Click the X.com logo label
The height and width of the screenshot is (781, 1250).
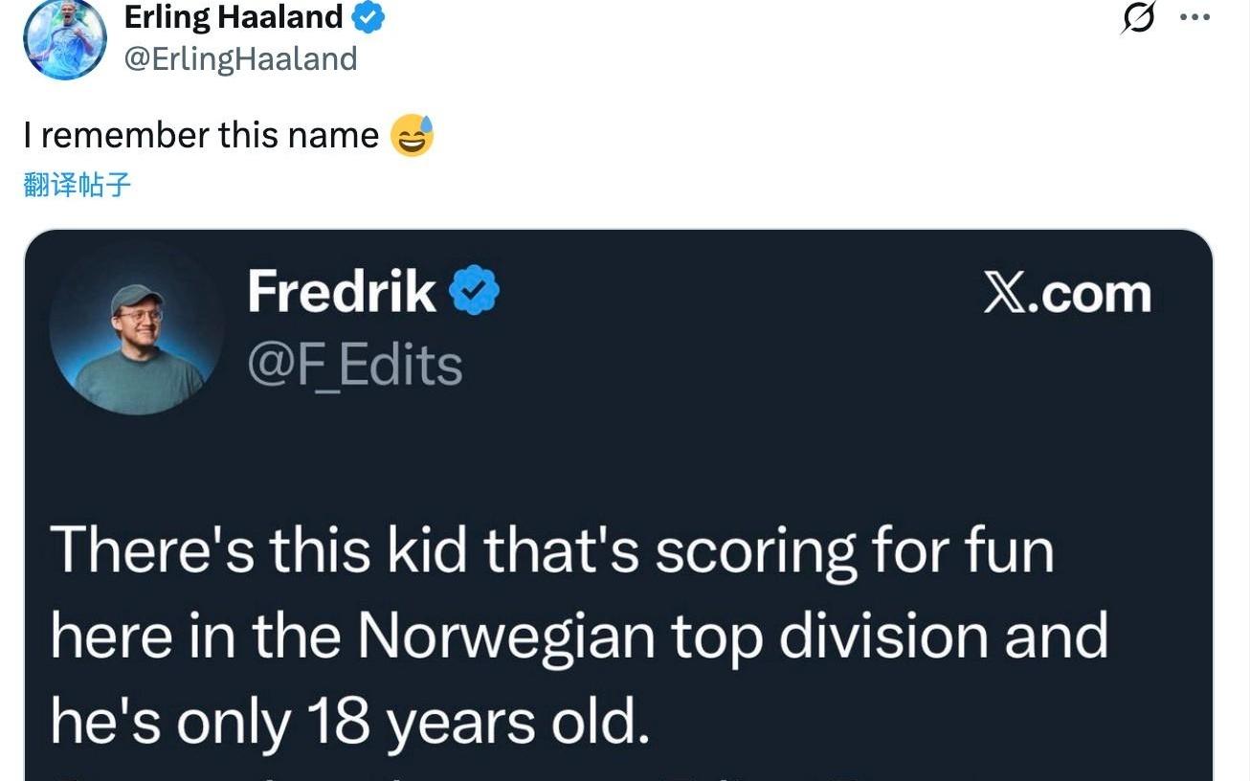(x=1066, y=293)
